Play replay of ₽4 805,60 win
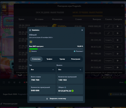The width and height of the screenshot is (126, 108). pos(118,61)
